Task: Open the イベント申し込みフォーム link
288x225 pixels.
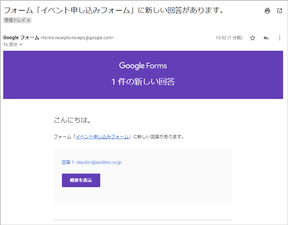Action: [x=102, y=137]
